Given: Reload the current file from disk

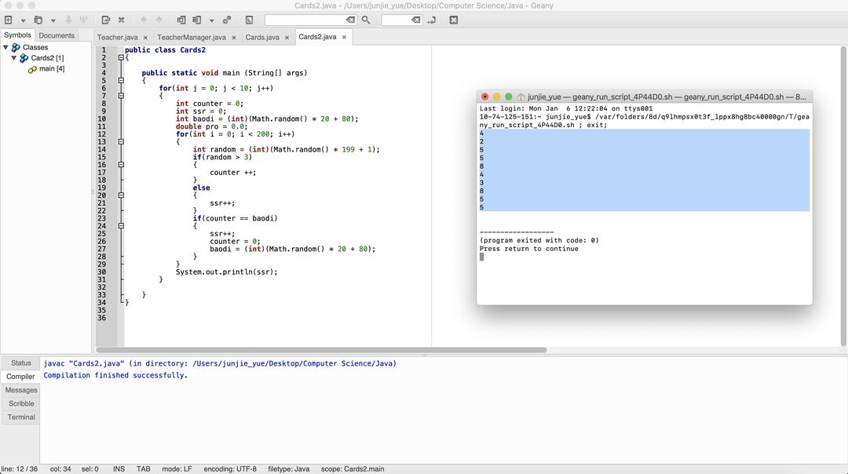Looking at the screenshot, I should (105, 20).
